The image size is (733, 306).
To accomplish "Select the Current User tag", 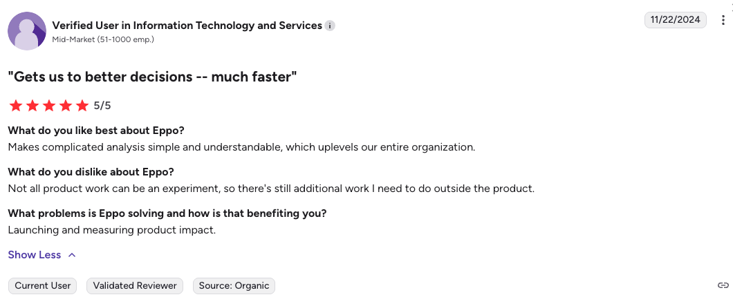I will 43,285.
